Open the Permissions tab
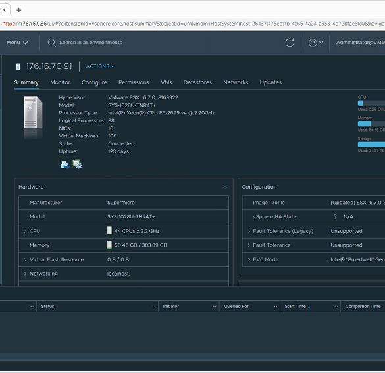 134,82
